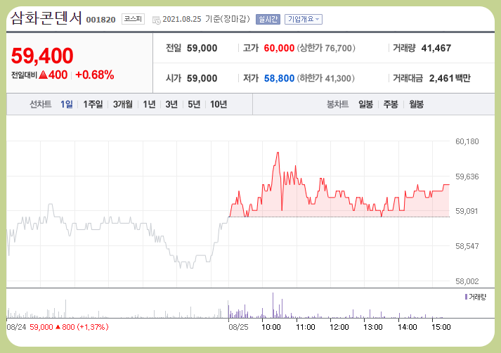The height and width of the screenshot is (353, 501).
Task: Click the 15:00 time axis label
Action: 441,327
